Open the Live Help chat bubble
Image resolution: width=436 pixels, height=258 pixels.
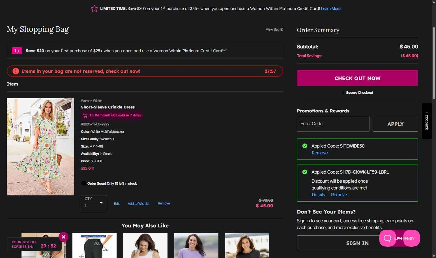tap(400, 238)
